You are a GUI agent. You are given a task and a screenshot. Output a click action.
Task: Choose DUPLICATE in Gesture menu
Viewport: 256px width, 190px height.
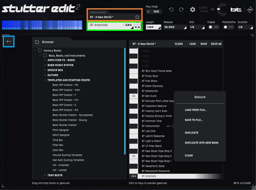click(191, 133)
